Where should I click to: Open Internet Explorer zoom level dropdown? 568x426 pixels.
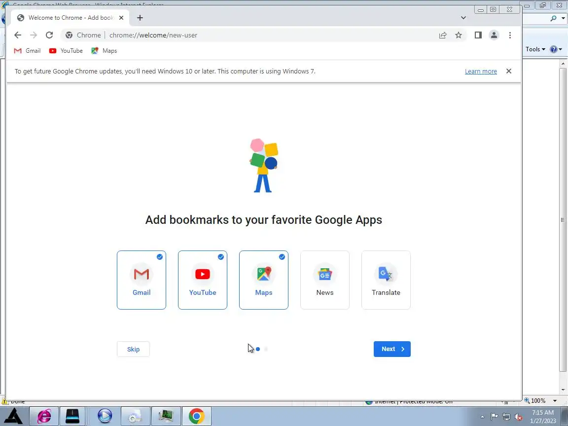point(555,401)
